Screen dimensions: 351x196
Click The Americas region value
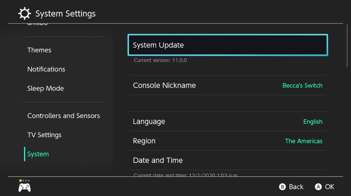tap(304, 141)
